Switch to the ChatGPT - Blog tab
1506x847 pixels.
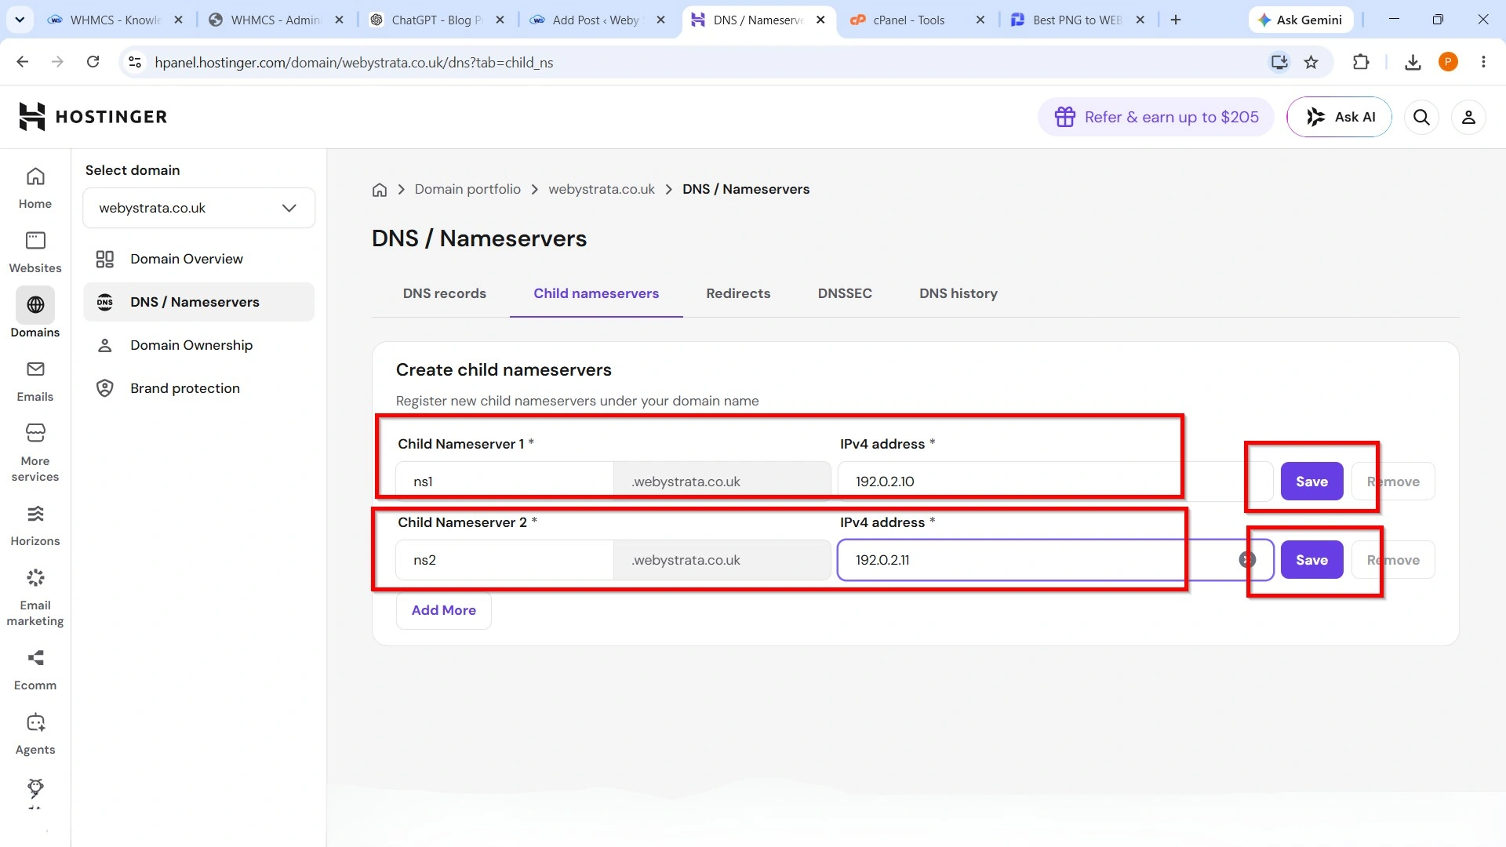click(437, 20)
